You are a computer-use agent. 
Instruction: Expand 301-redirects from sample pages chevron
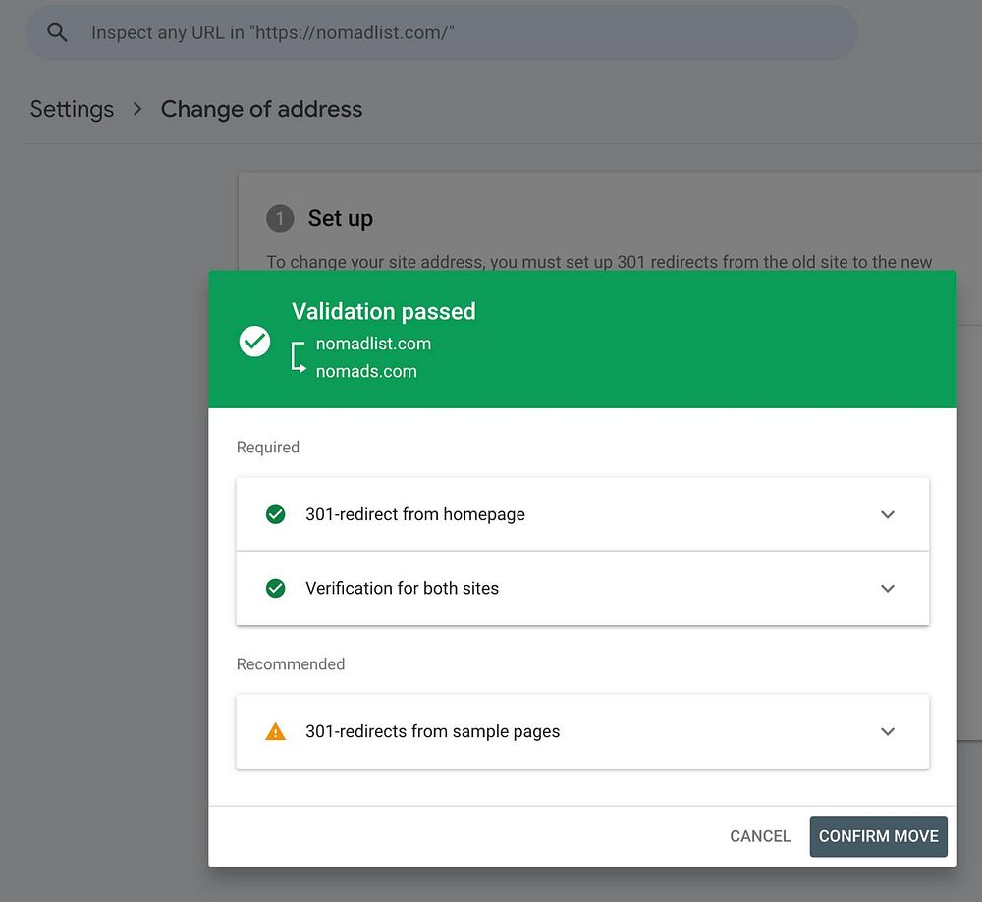(x=888, y=731)
